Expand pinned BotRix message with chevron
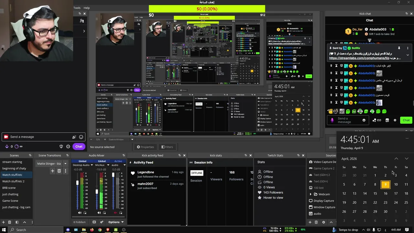The image size is (414, 233). pyautogui.click(x=408, y=55)
